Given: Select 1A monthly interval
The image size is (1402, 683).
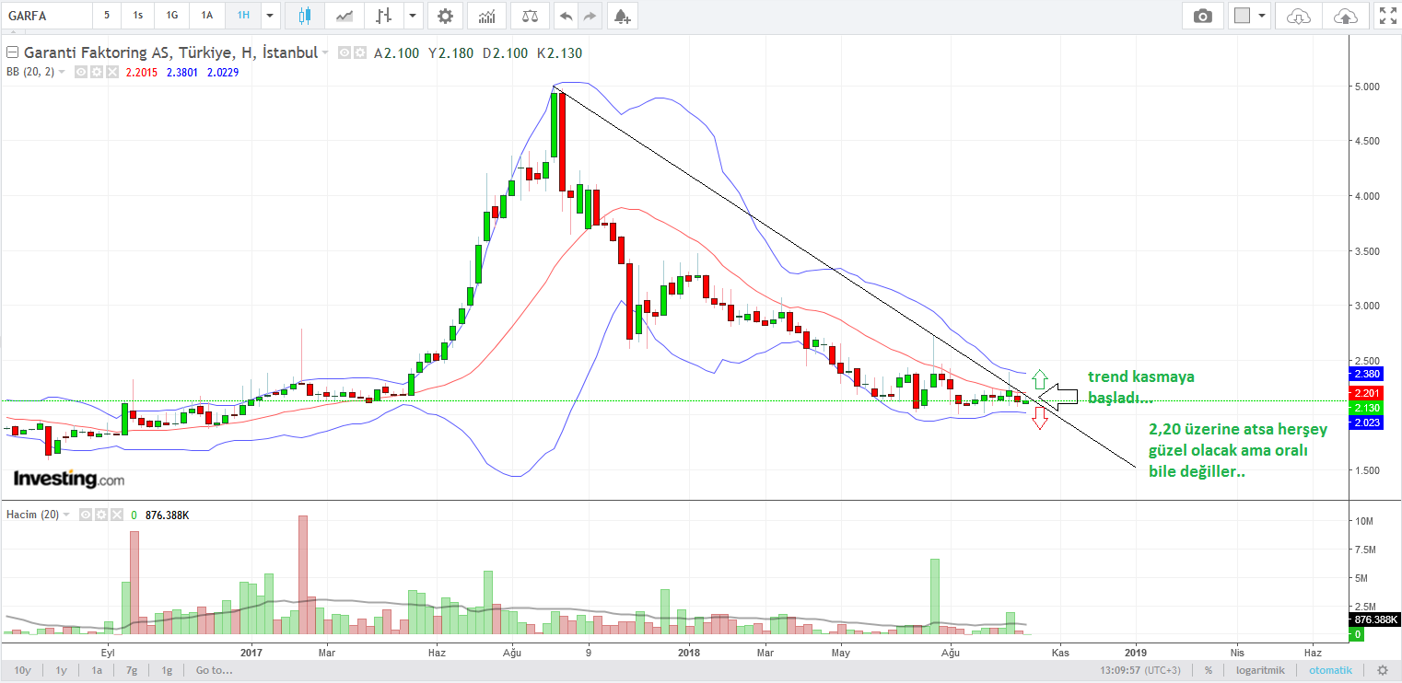Looking at the screenshot, I should (x=207, y=16).
